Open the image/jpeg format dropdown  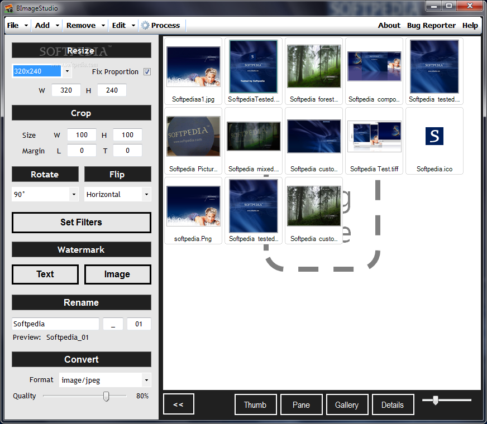pos(146,380)
